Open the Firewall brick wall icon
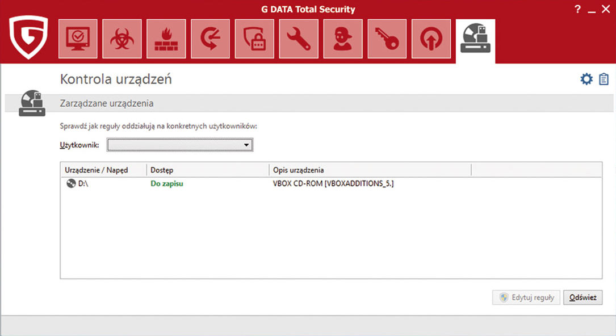This screenshot has width=616, height=336. point(166,39)
